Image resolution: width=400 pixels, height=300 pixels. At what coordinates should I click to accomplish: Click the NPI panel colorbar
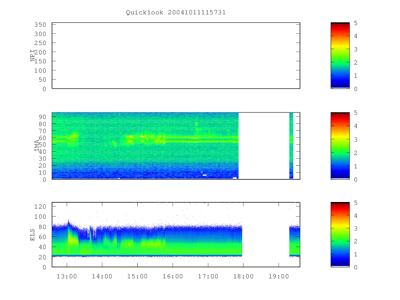tap(340, 56)
